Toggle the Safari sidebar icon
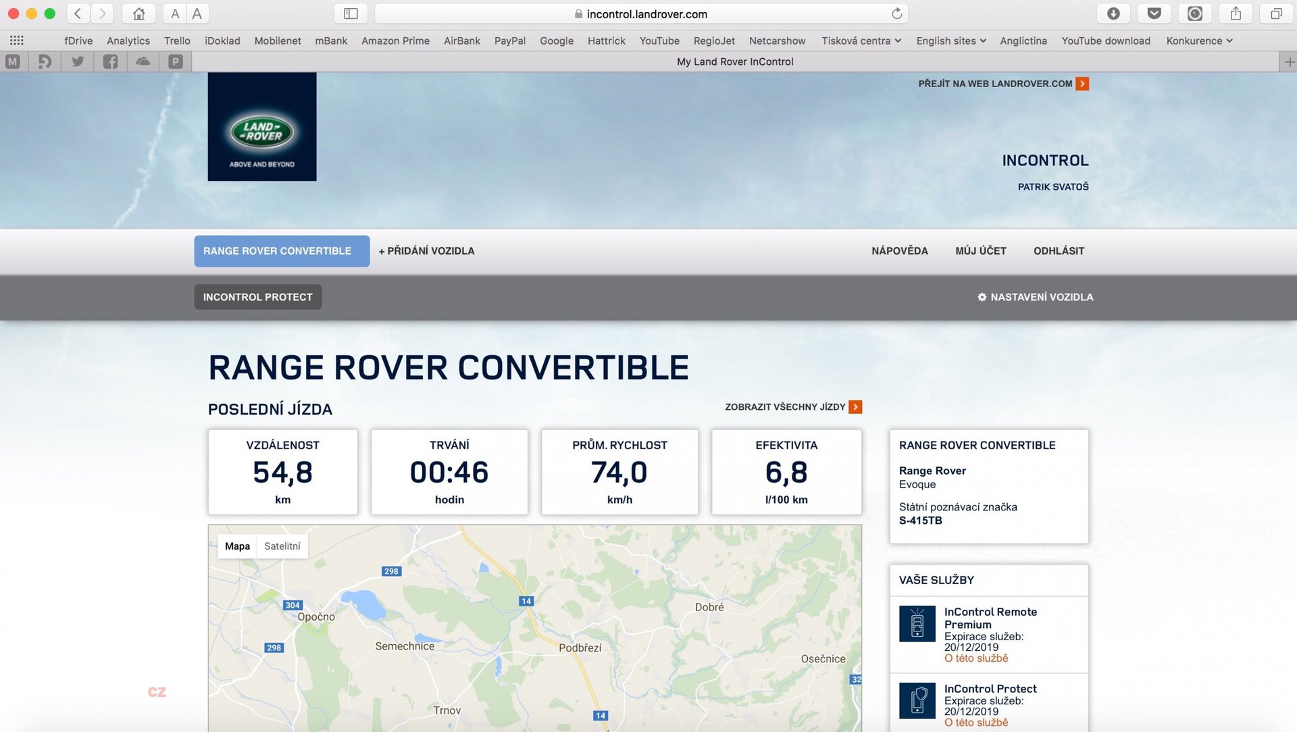 pyautogui.click(x=351, y=14)
